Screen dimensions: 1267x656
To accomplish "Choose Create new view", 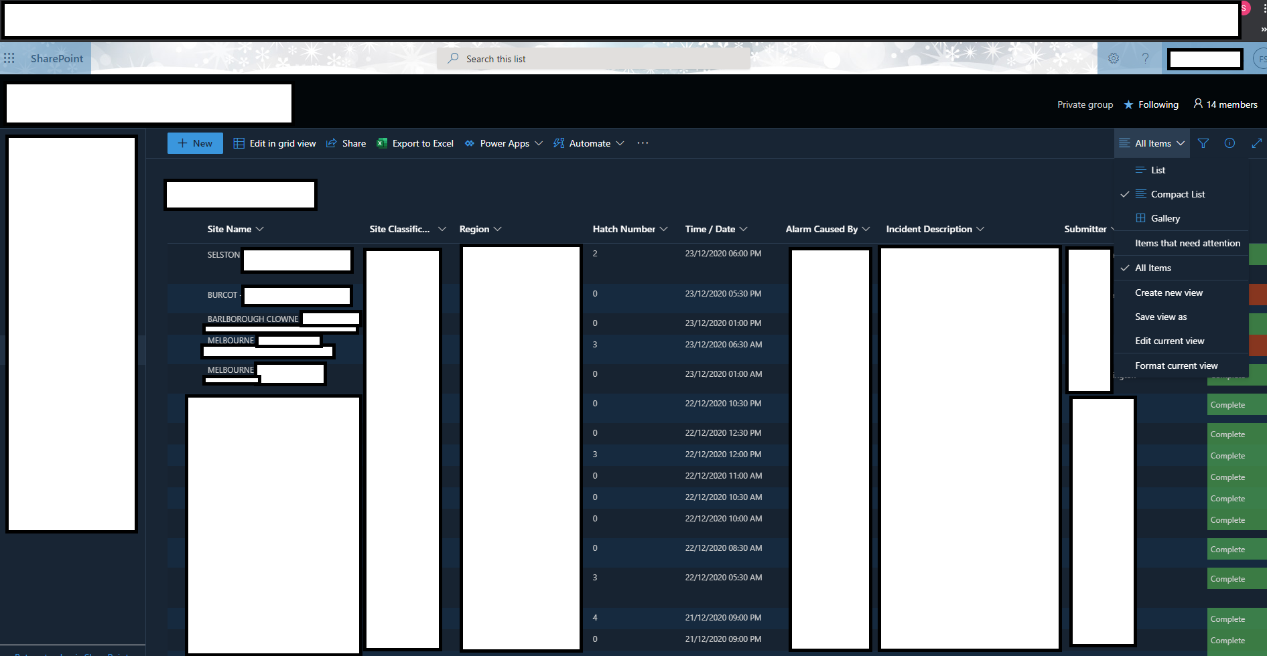I will tap(1181, 293).
